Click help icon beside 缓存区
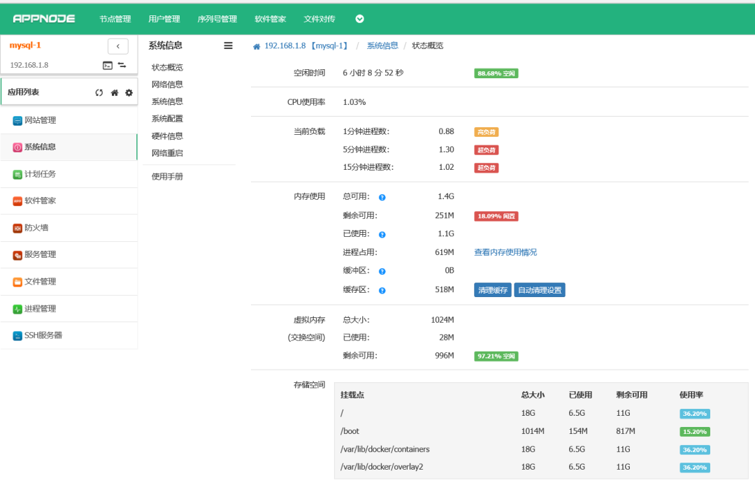Viewport: 755px width, 485px height. point(382,291)
